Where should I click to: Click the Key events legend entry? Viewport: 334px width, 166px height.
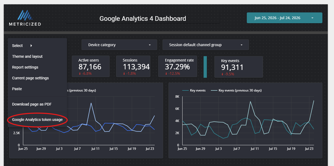pyautogui.click(x=194, y=90)
